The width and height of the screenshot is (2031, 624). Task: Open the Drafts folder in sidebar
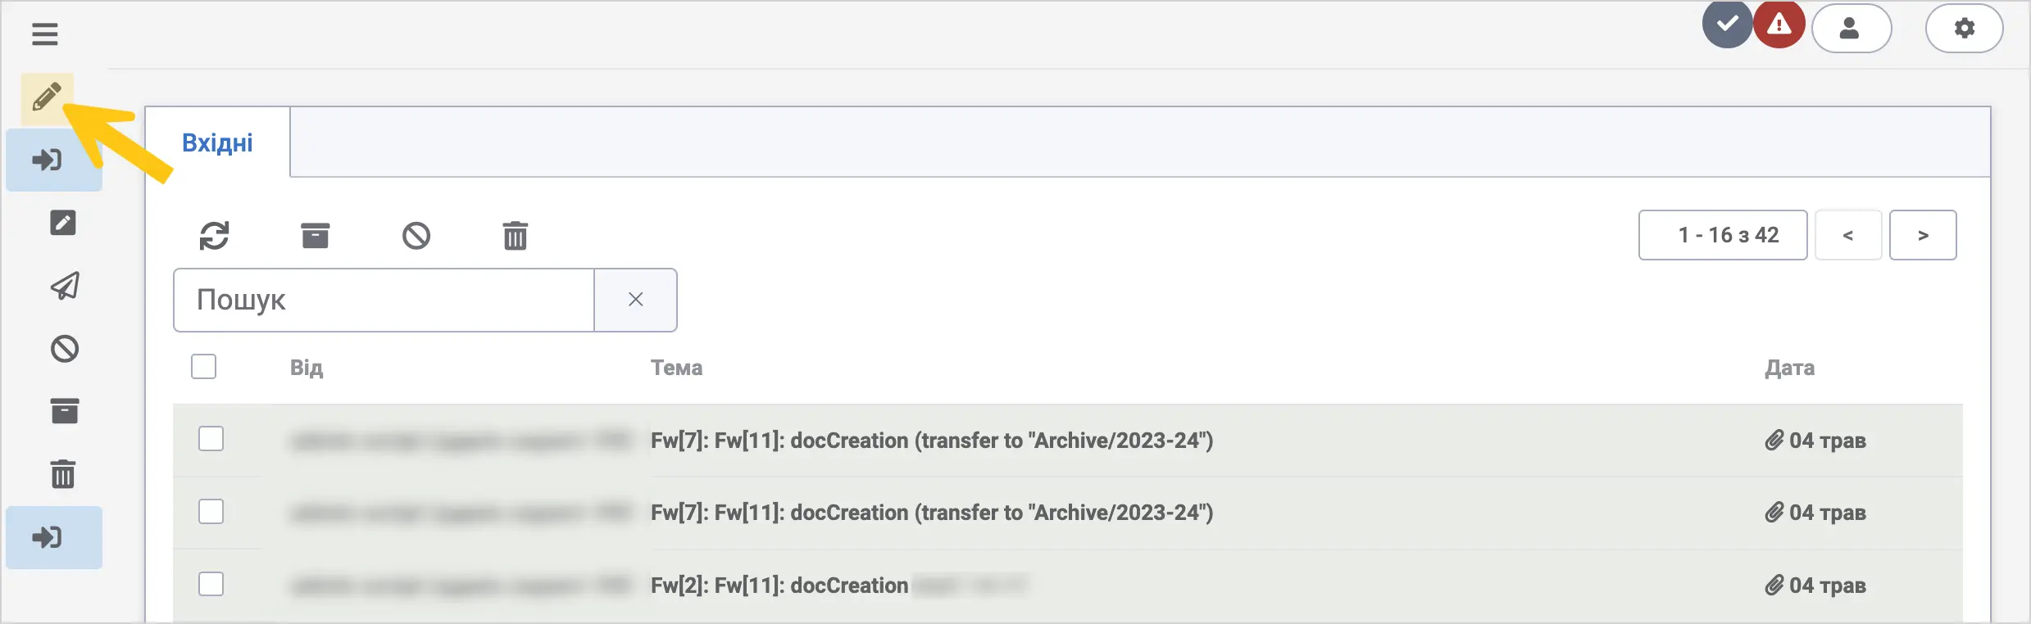click(x=63, y=223)
